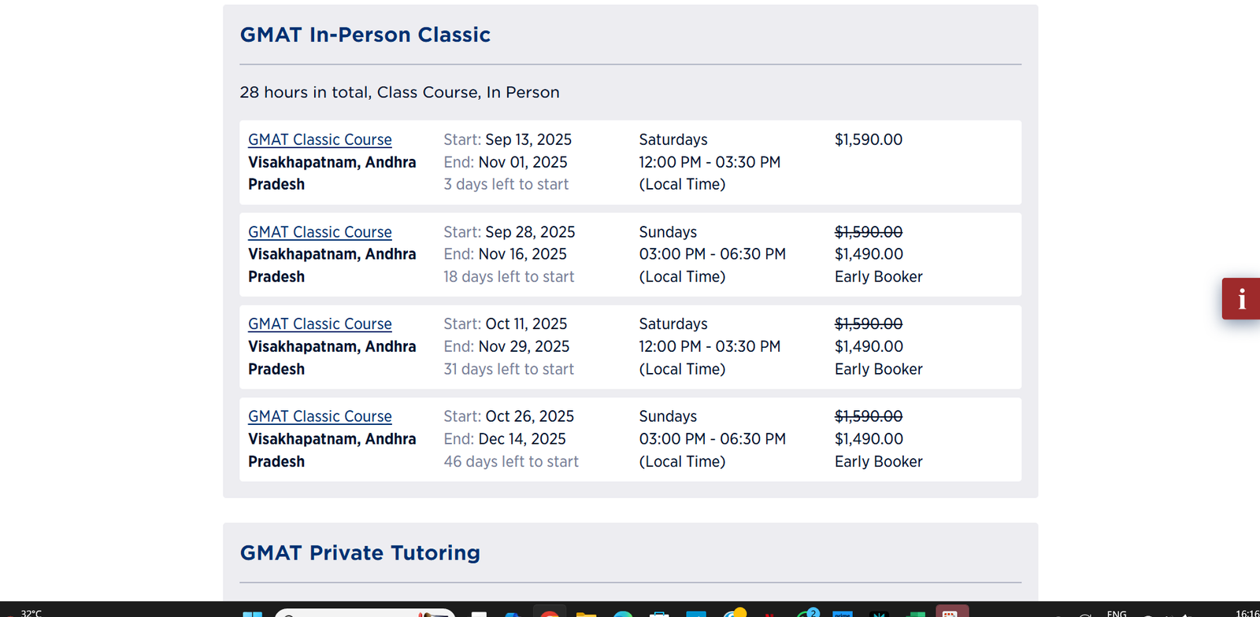
Task: Click the red info icon on right edge
Action: pos(1241,298)
